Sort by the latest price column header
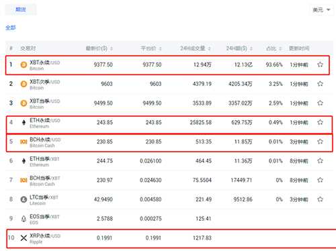The height and width of the screenshot is (251, 336). pos(99,48)
